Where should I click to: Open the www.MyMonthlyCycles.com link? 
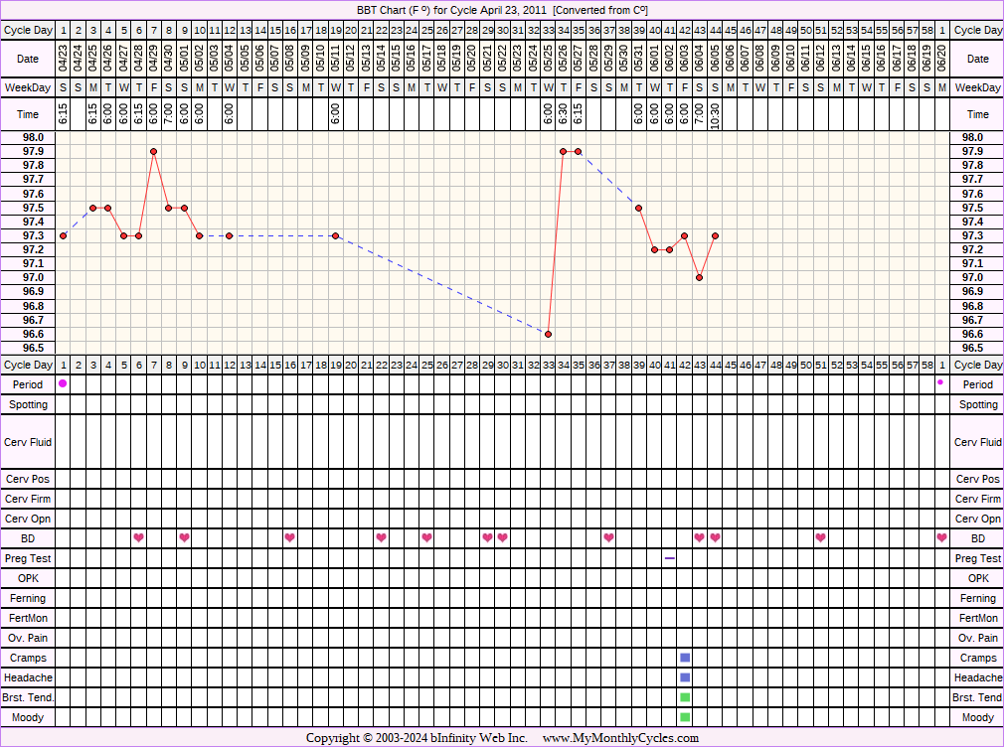[x=620, y=738]
